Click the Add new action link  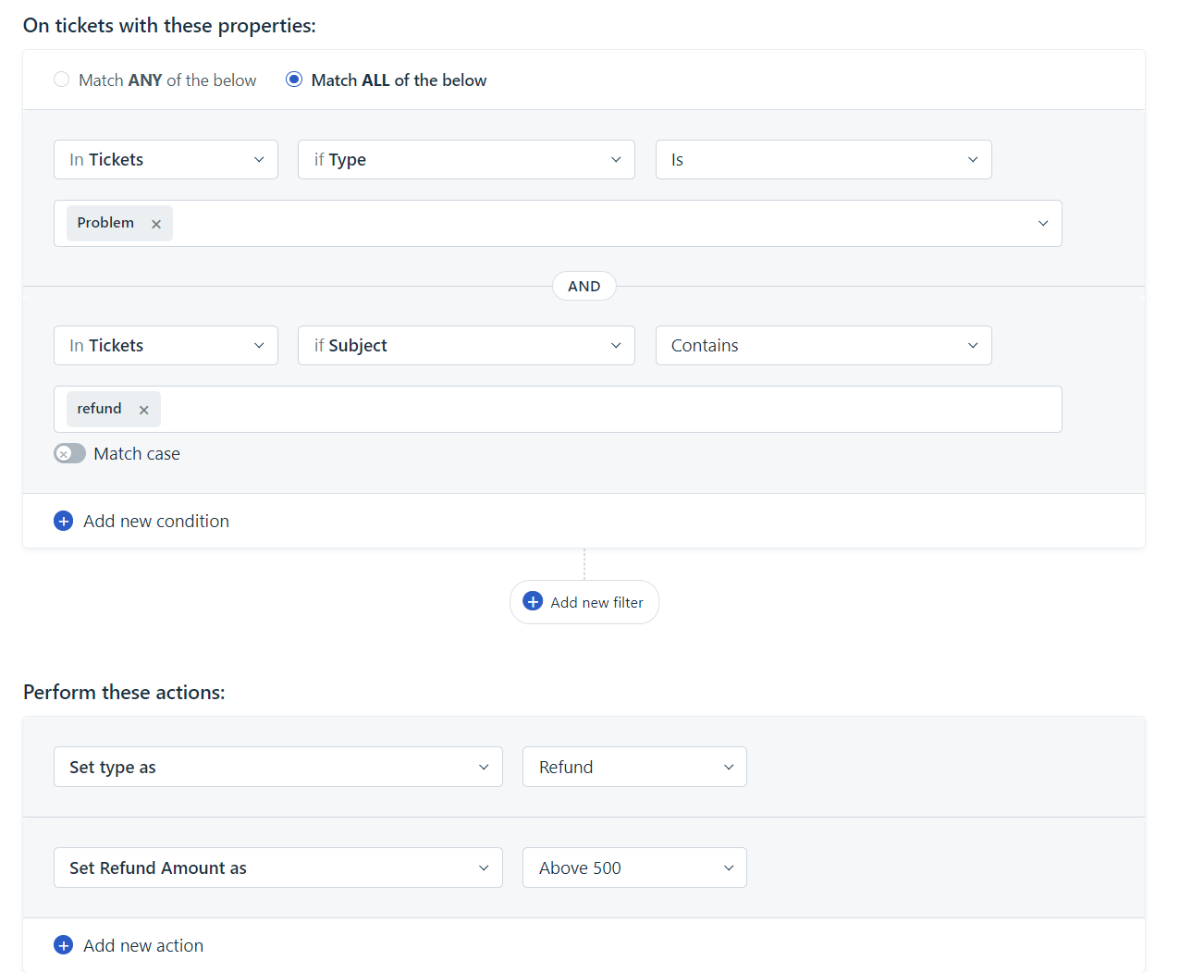pos(143,945)
